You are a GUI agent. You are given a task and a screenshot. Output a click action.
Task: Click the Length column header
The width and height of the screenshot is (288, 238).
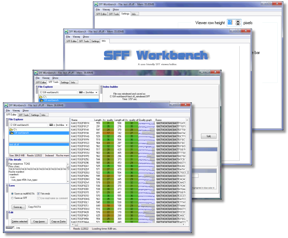(98, 120)
